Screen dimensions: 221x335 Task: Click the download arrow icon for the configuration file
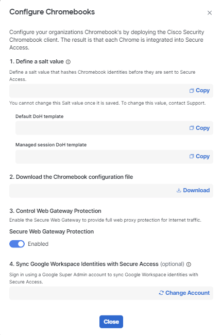(x=179, y=190)
